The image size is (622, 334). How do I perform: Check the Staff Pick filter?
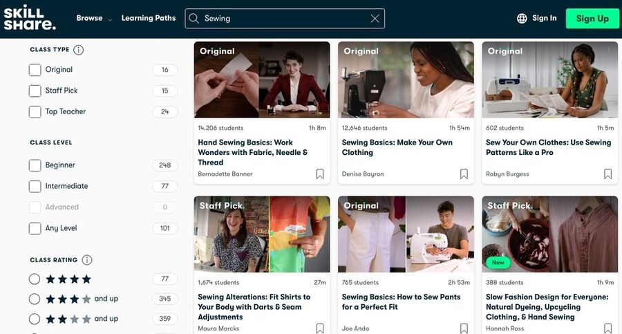pyautogui.click(x=35, y=91)
